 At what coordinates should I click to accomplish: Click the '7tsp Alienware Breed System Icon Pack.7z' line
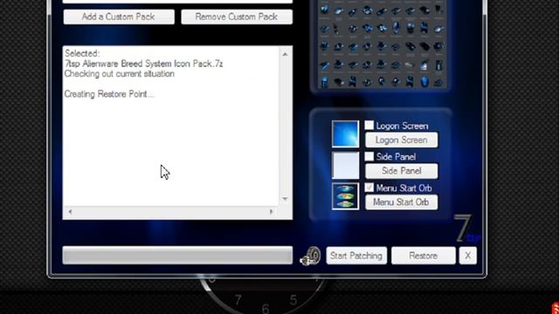[x=143, y=64]
